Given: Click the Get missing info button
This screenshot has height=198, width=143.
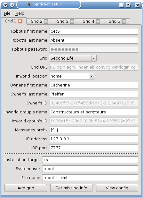Looking at the screenshot, I should pos(71,188).
